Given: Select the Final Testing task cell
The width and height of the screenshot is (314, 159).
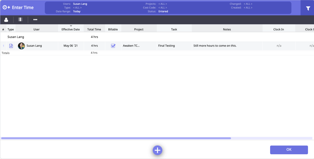Looking at the screenshot, I should point(166,46).
